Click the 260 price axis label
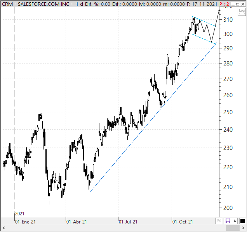This screenshot has width=247, height=232. 228,95
